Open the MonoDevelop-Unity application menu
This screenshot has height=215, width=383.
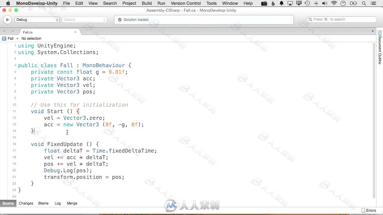point(37,3)
